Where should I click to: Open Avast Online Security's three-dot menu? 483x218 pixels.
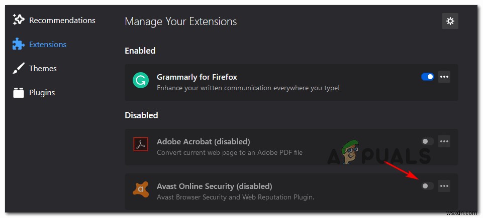[x=444, y=186]
